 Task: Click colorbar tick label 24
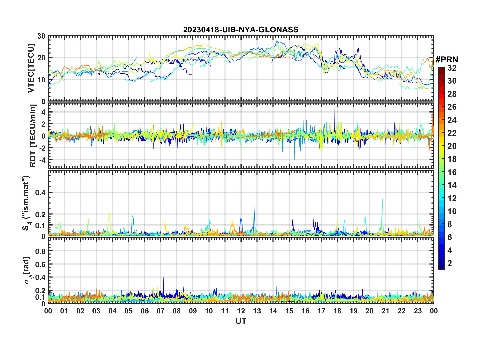tap(452, 120)
